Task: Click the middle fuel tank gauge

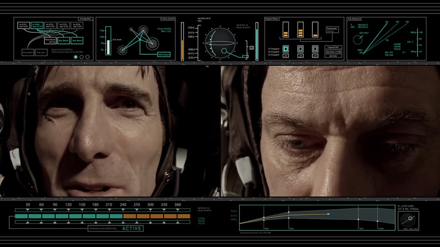Action: pos(300,30)
